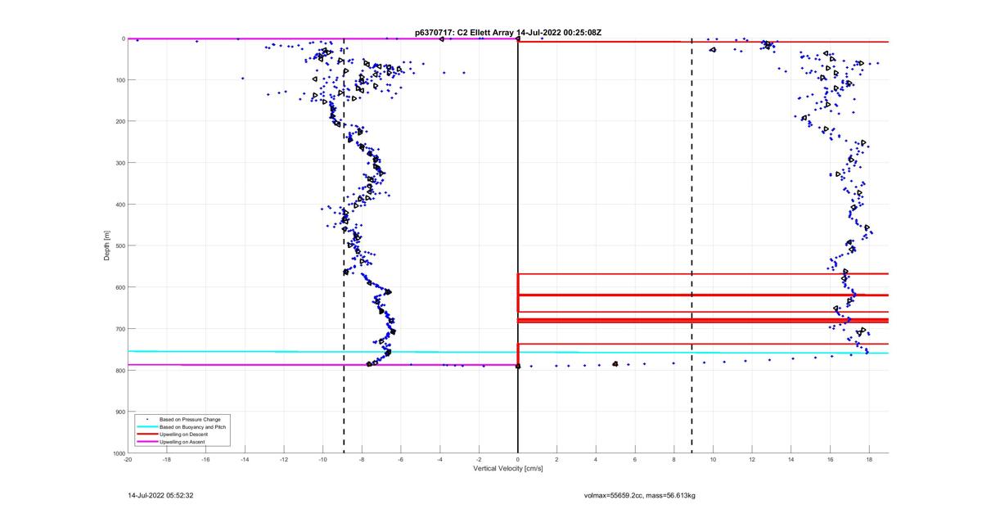This screenshot has height=509, width=982.
Task: Click x-axis tick label '10'
Action: pos(714,459)
